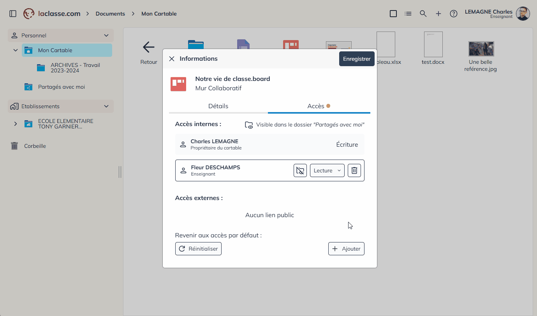The image size is (537, 316).
Task: Open Une belle reférence.jpg thumbnail
Action: pos(481,49)
